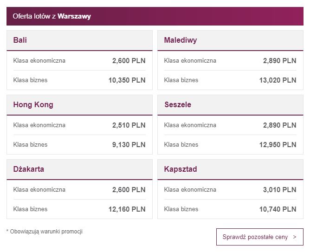Pick Dżakarta business fare 12,160 PLN

(x=127, y=209)
